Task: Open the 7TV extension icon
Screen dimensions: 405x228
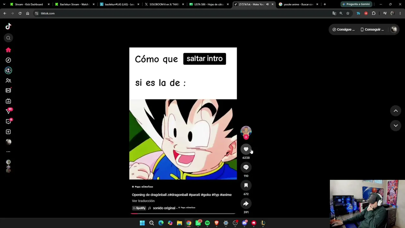Action: [x=358, y=13]
